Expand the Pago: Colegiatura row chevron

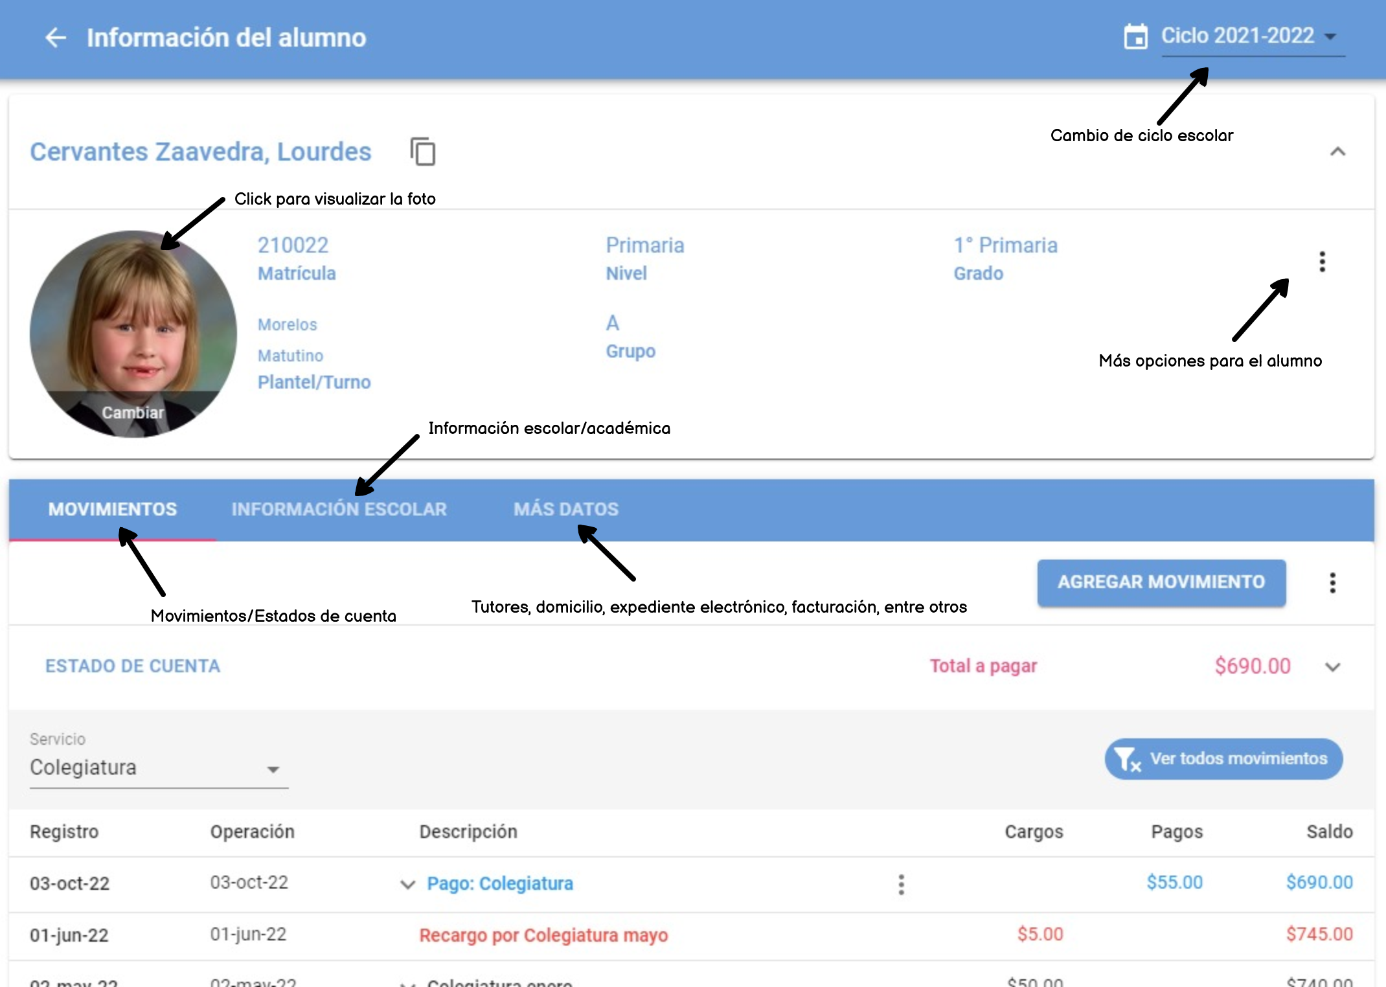(x=407, y=884)
